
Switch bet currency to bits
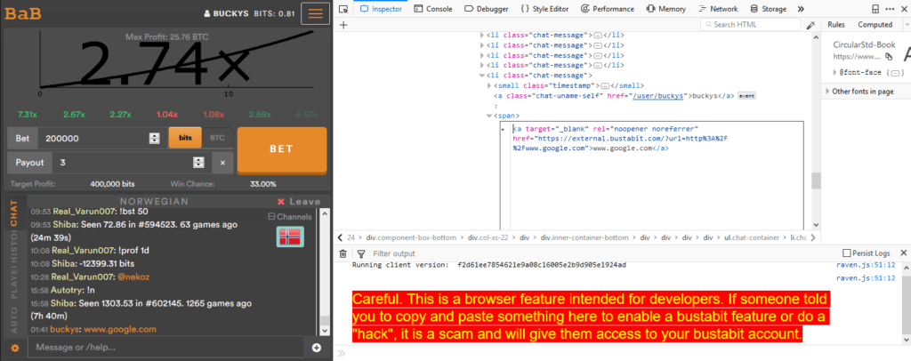coord(185,138)
